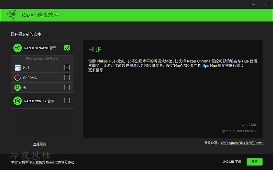Click the green M macro icon
Viewport: 273px width, 170px height.
click(x=18, y=88)
